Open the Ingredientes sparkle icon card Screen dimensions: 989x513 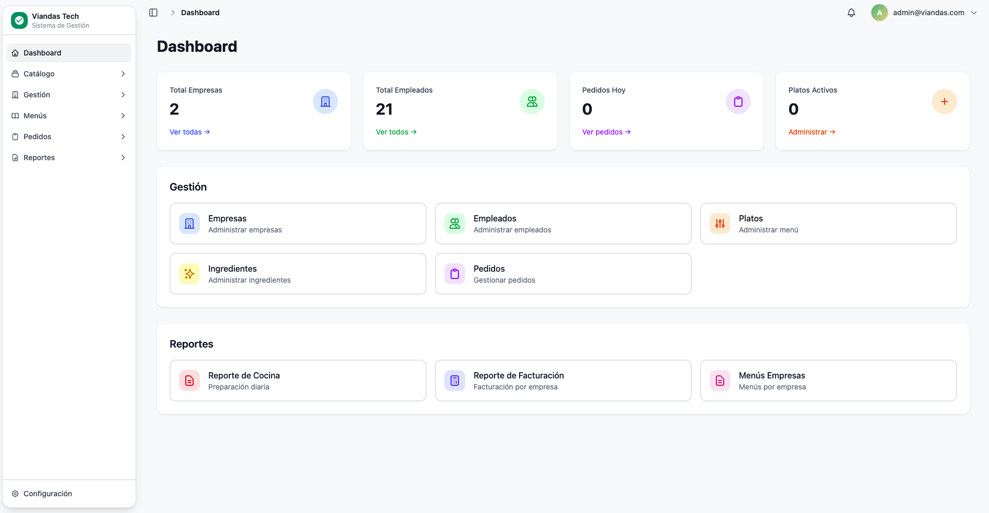point(189,274)
